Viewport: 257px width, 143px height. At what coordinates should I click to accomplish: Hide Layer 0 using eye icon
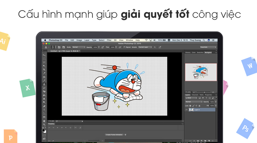(x=187, y=110)
